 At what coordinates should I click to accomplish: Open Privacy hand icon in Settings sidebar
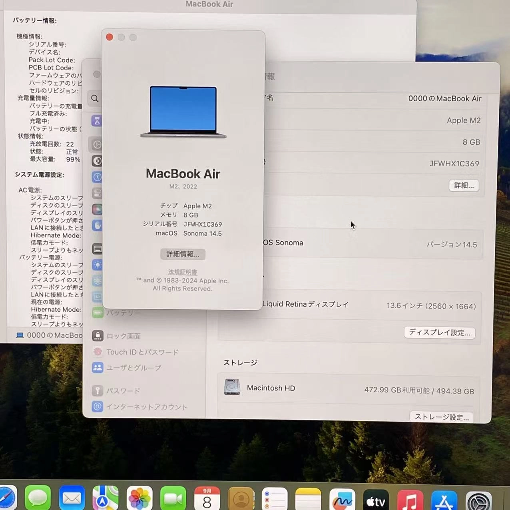pyautogui.click(x=97, y=225)
